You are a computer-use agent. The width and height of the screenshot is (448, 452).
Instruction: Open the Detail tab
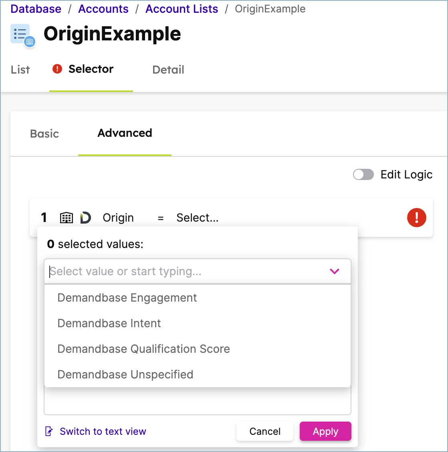pyautogui.click(x=168, y=70)
